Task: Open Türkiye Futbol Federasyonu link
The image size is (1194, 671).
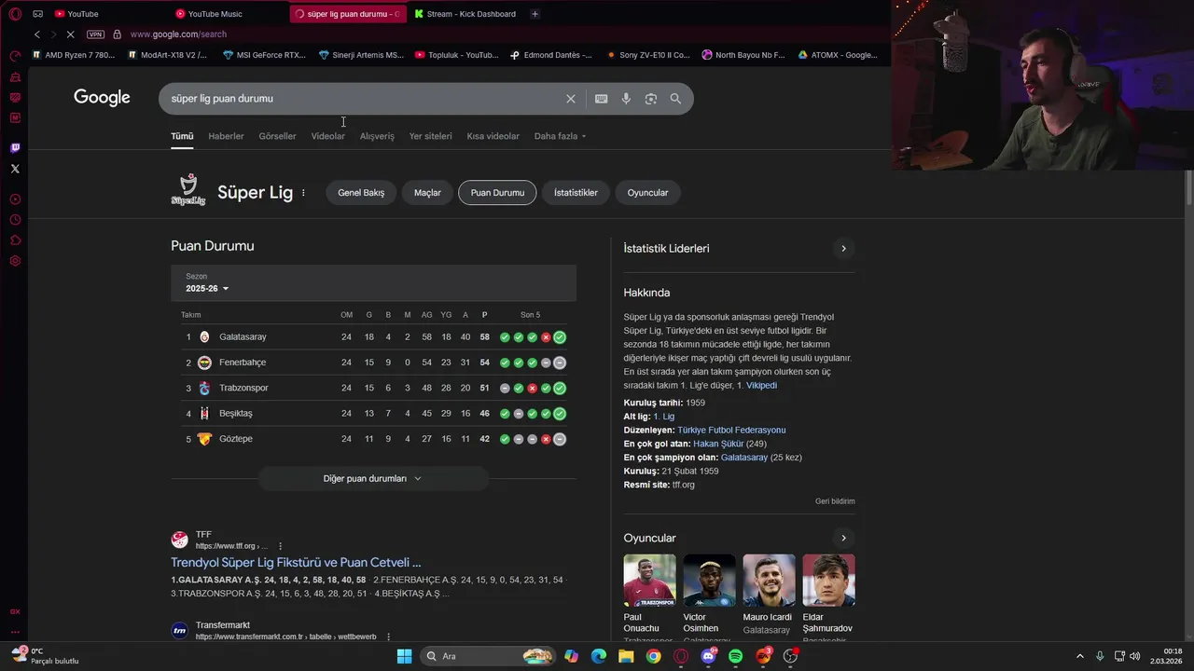Action: point(731,431)
